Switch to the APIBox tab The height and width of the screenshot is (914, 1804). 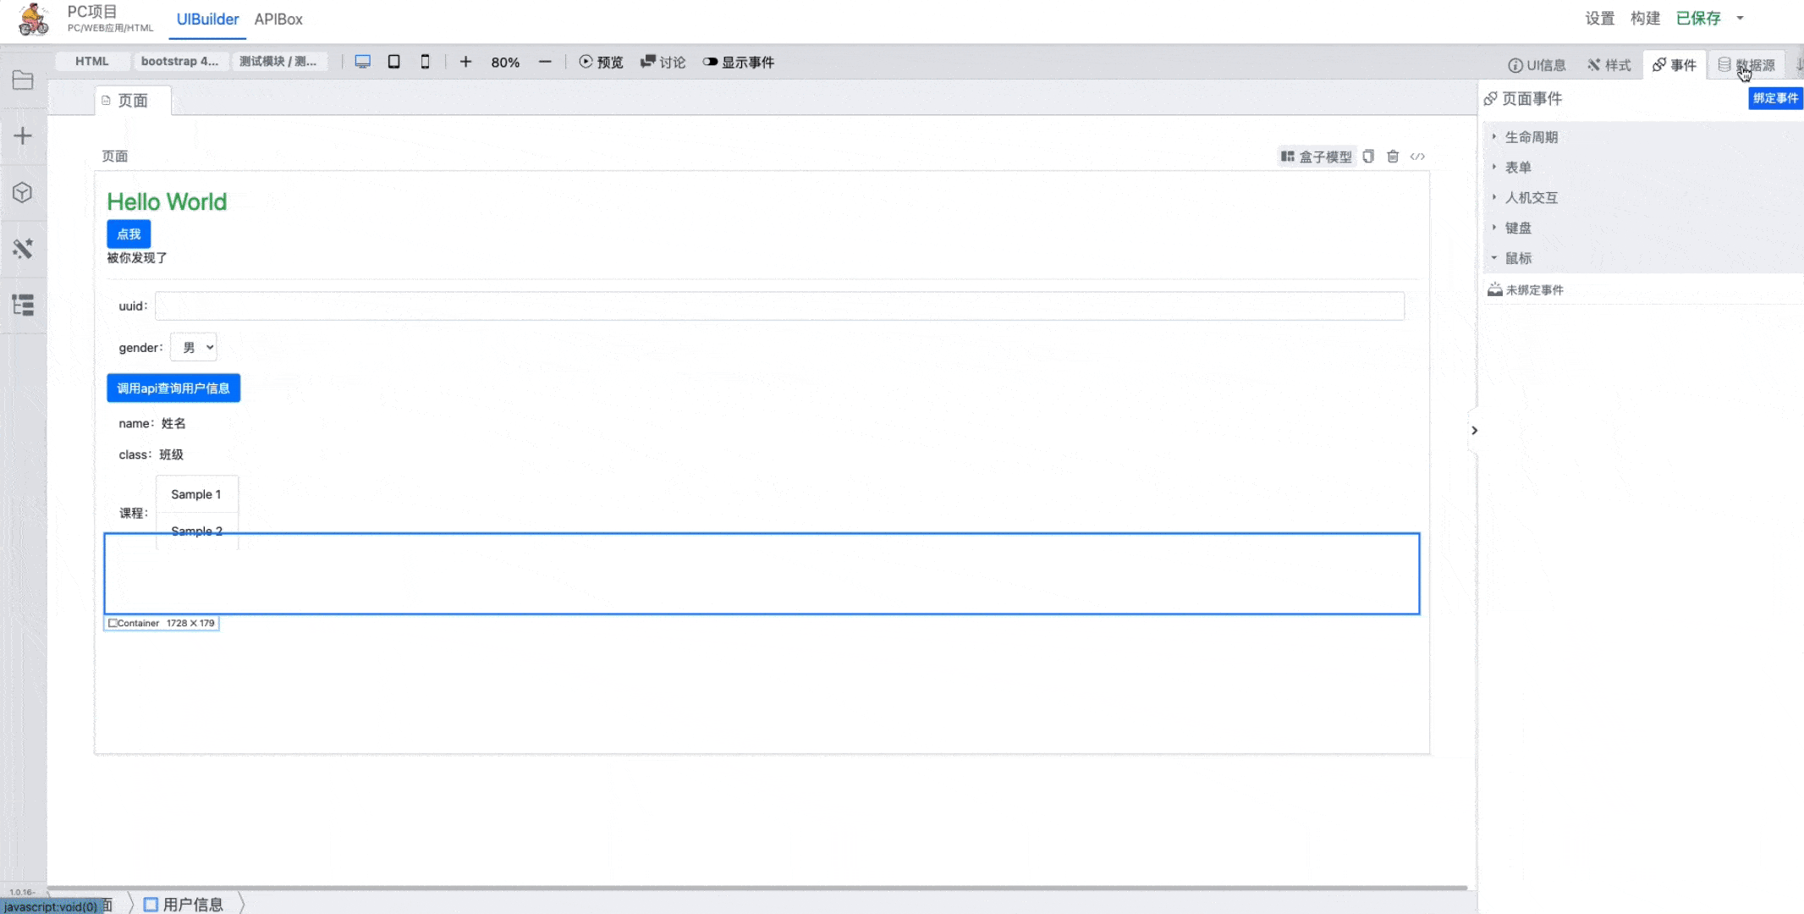tap(278, 19)
